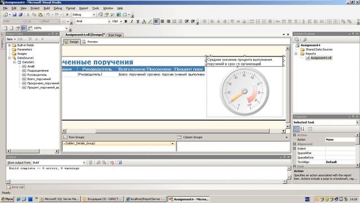Viewport: 360px width, 203px height.
Task: Select the Parameters folder in Report Data
Action: [x=25, y=50]
